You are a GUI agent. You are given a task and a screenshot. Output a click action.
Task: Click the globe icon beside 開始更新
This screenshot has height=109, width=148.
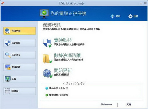[x=47, y=73]
